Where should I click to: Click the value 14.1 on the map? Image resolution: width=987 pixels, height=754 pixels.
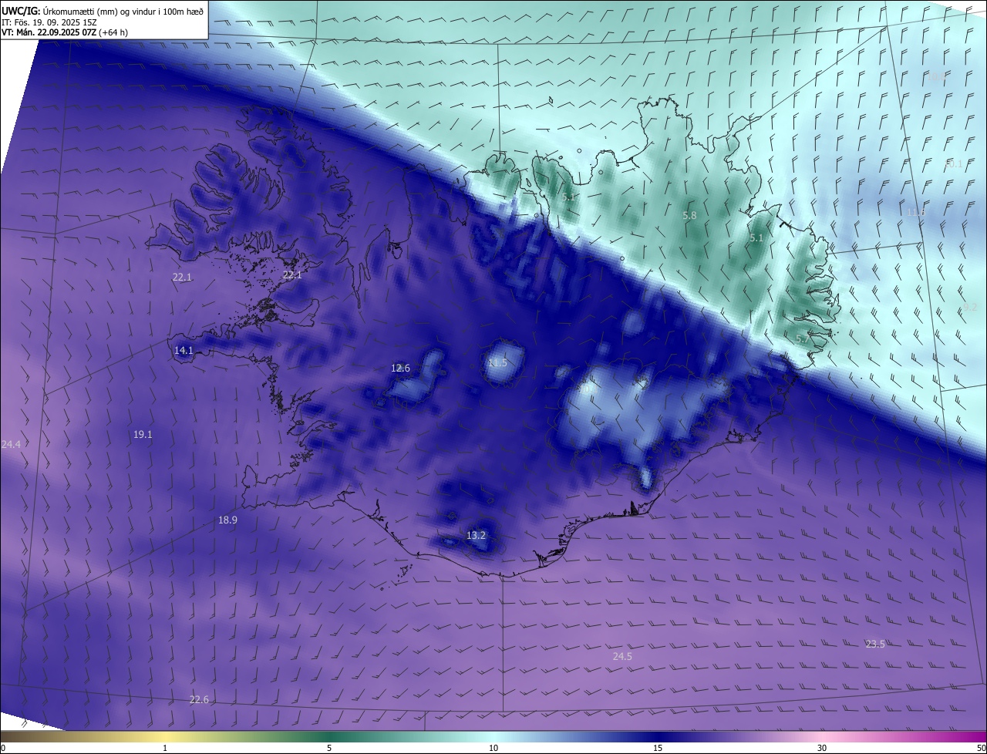pos(184,350)
